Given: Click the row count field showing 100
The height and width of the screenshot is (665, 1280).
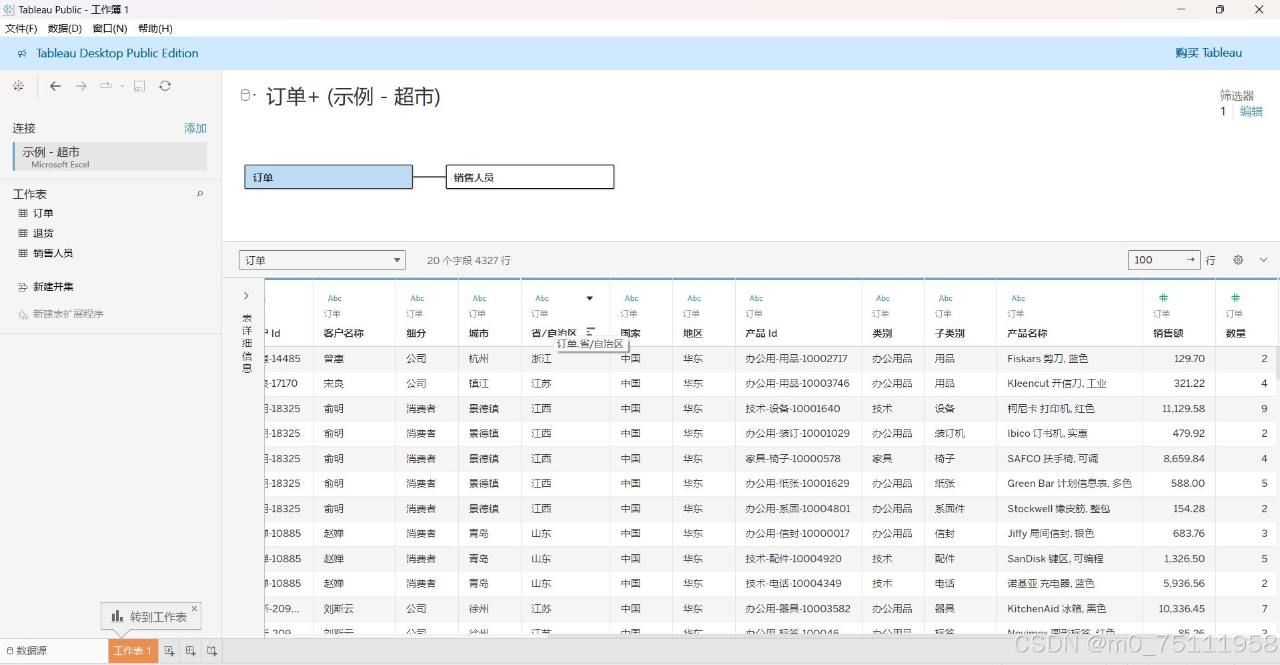Looking at the screenshot, I should [1163, 260].
